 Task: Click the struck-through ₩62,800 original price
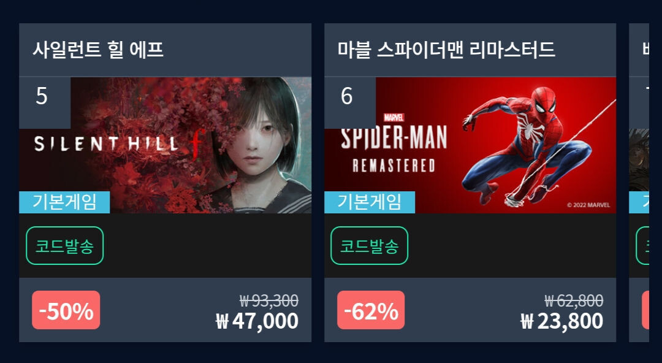click(574, 301)
